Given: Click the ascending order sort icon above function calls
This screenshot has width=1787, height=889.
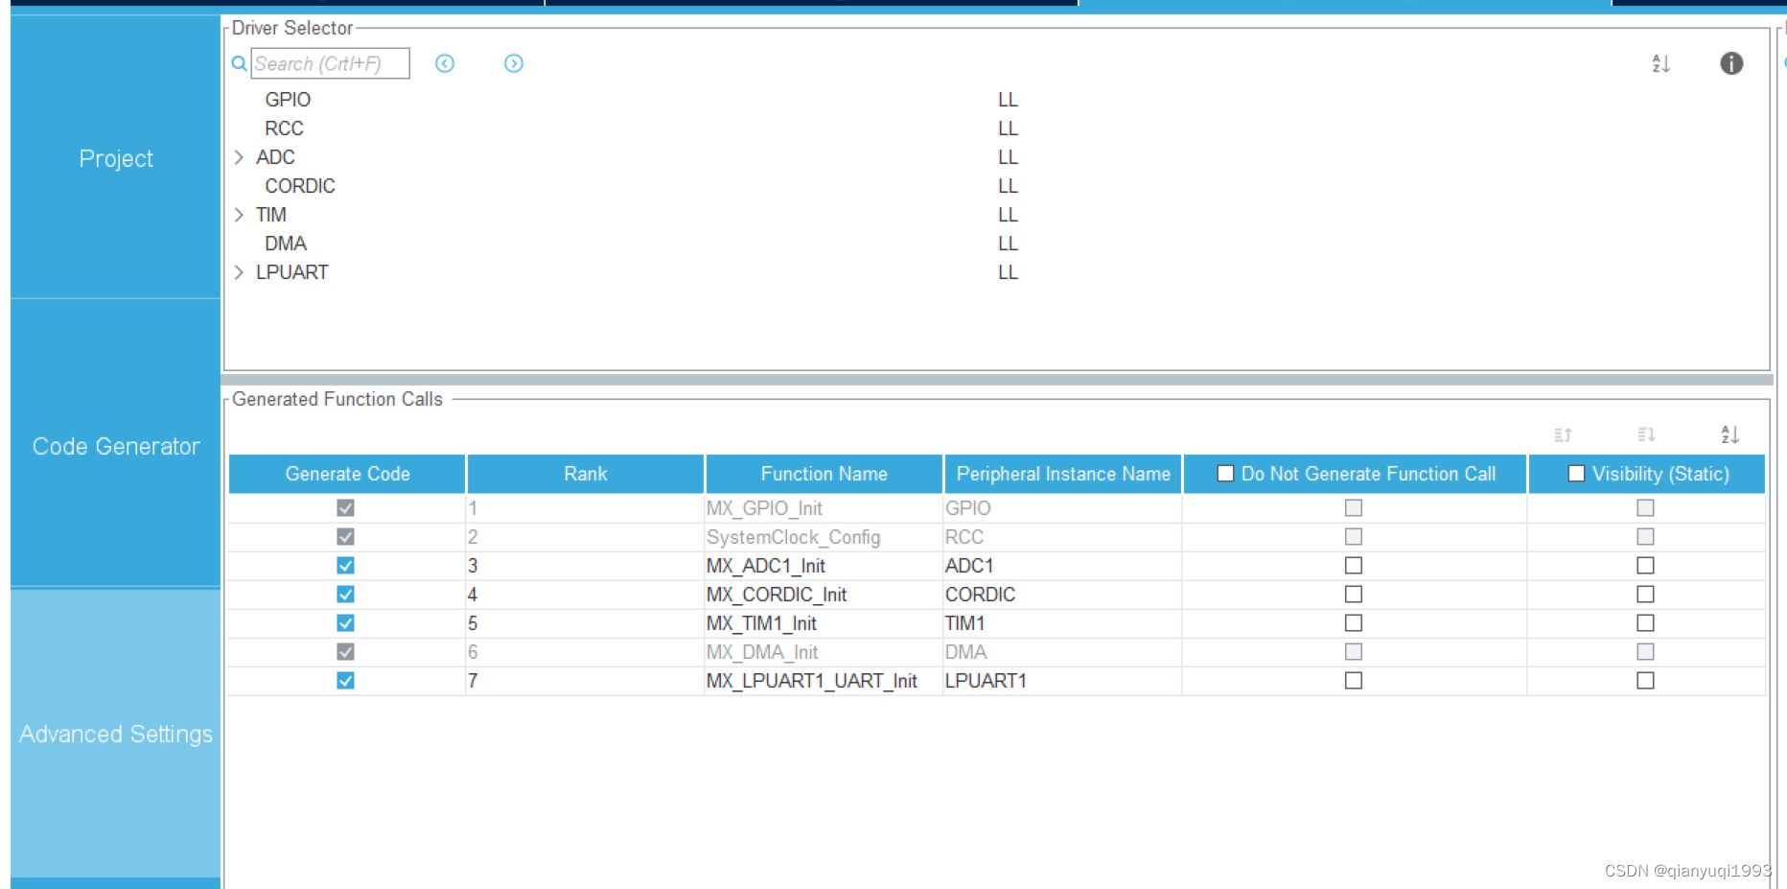Looking at the screenshot, I should [1562, 434].
